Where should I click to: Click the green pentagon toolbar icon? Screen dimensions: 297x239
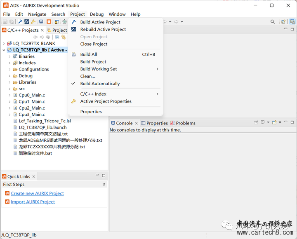(65, 21)
